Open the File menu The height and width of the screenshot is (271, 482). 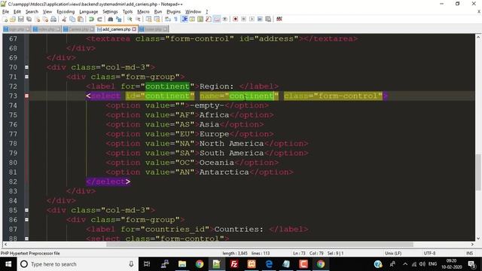point(5,12)
